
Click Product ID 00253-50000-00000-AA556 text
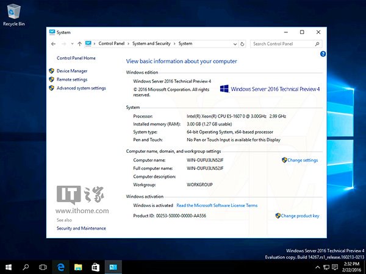pyautogui.click(x=170, y=216)
